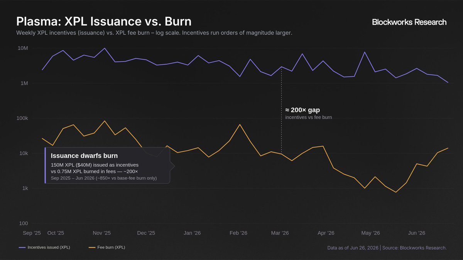Click the 'Issuance dwarfs burn' callout heading
The width and height of the screenshot is (463, 260).
[x=84, y=156]
